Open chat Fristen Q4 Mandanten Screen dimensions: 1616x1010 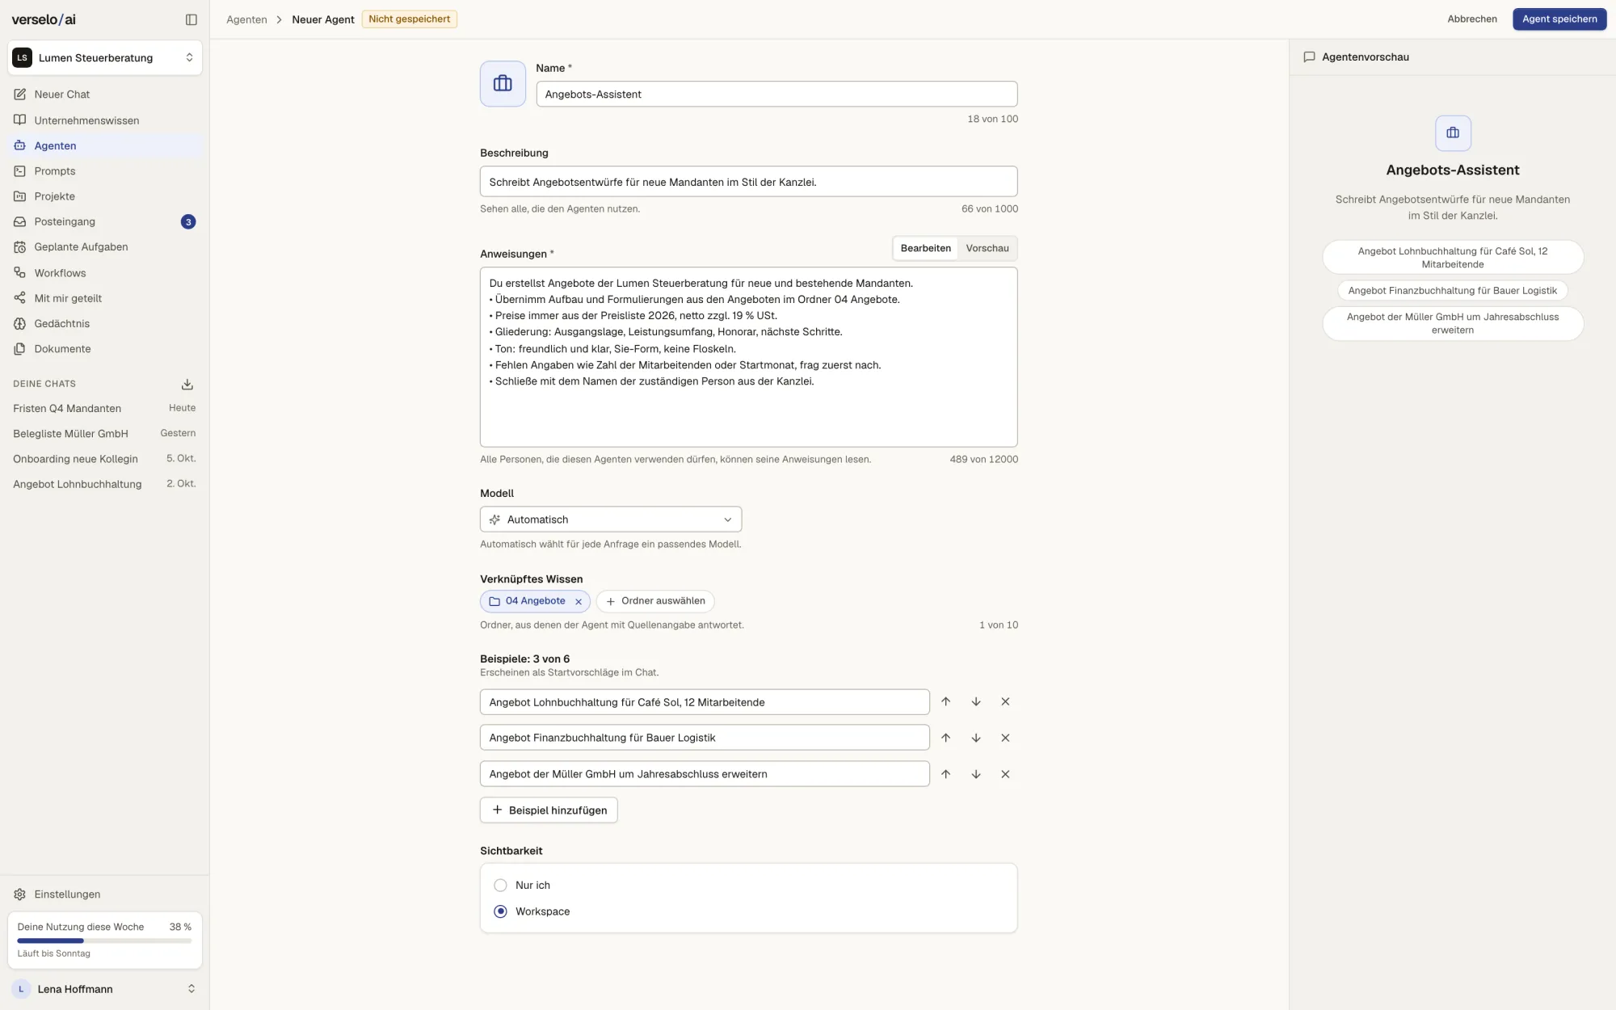tap(105, 408)
